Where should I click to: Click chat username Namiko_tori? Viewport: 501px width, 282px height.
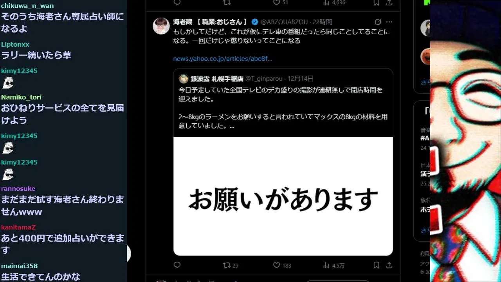pyautogui.click(x=21, y=97)
